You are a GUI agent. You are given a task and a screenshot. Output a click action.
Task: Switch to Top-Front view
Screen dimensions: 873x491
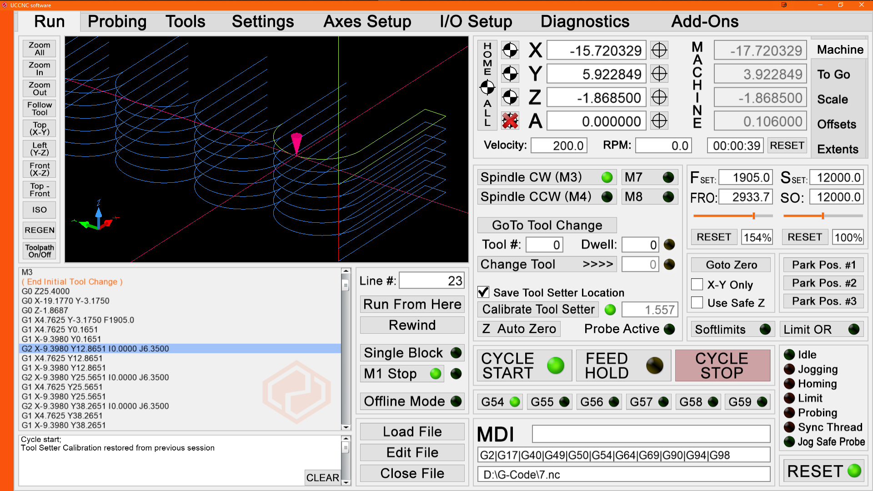point(40,190)
